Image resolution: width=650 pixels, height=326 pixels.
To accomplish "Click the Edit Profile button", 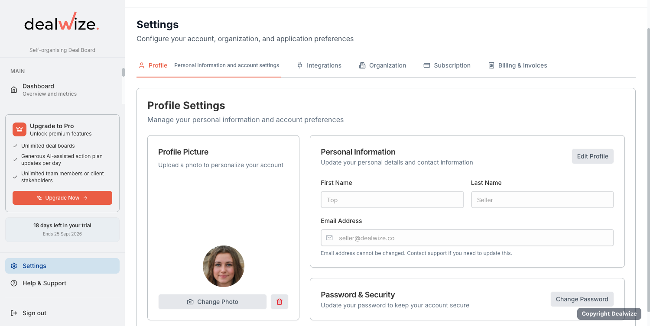I will pos(593,156).
